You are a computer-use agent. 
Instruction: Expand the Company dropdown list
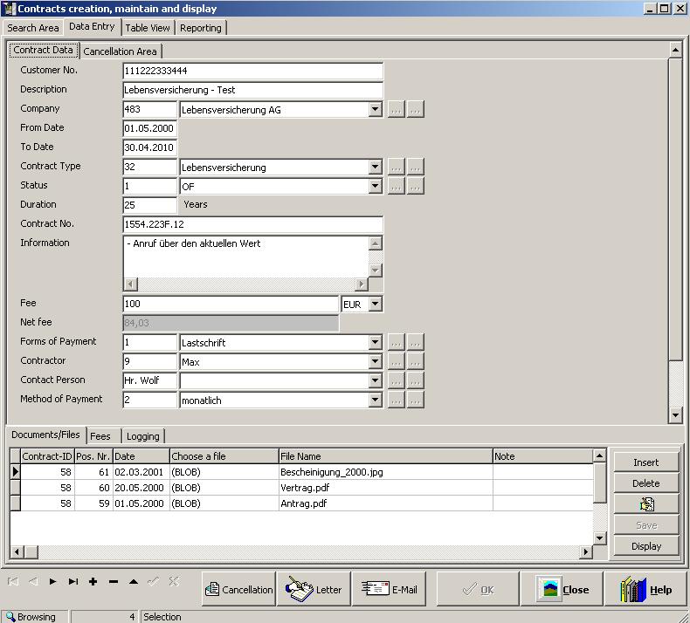[376, 110]
